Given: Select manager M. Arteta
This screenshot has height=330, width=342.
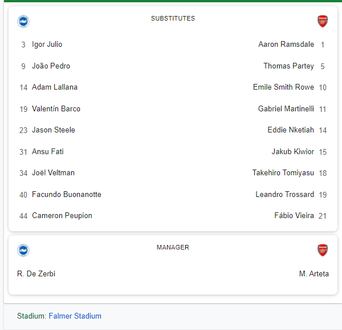Looking at the screenshot, I should pos(313,273).
